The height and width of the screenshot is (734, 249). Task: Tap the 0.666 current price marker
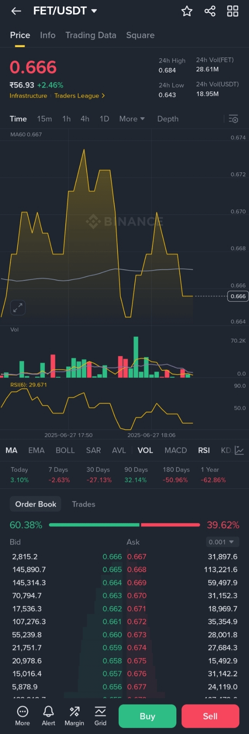click(238, 296)
